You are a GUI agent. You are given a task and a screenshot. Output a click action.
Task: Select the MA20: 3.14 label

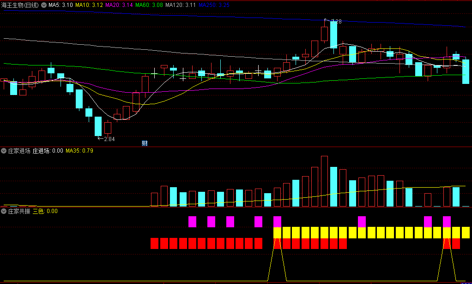click(x=119, y=5)
